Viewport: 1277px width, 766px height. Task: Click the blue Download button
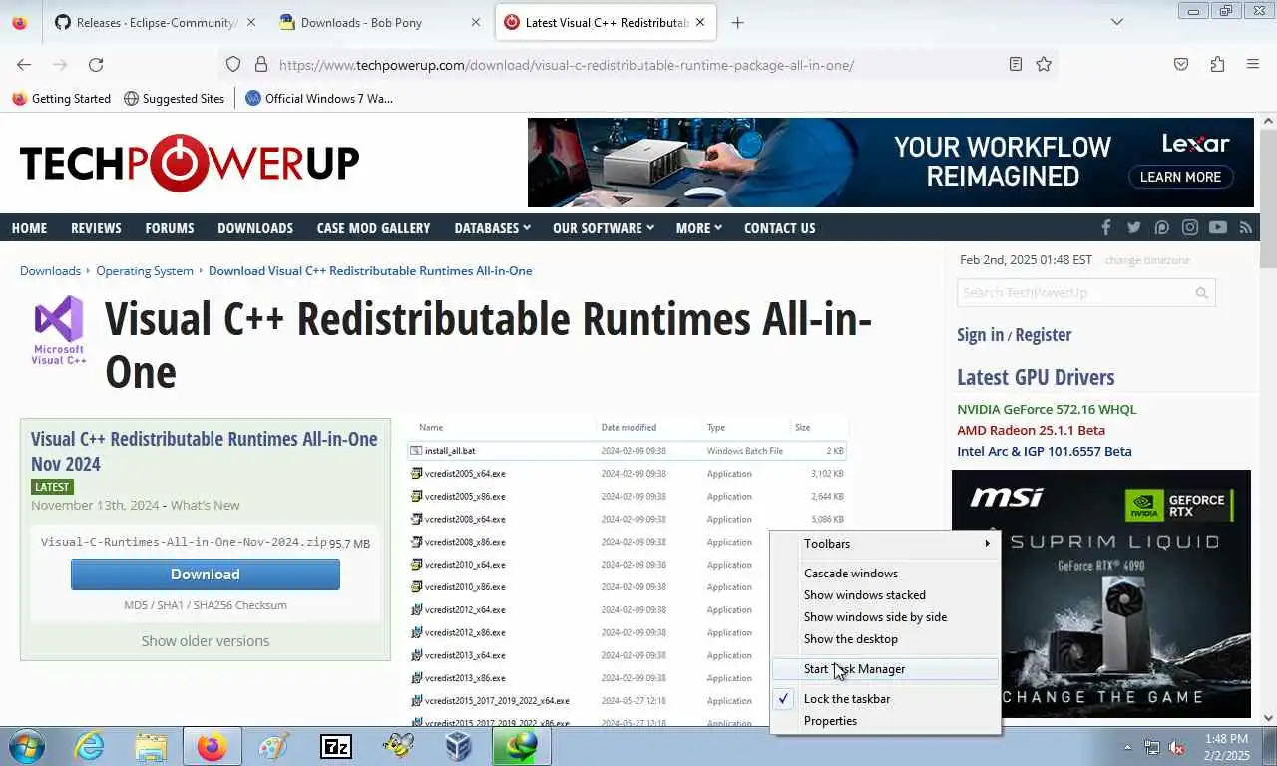(x=206, y=574)
